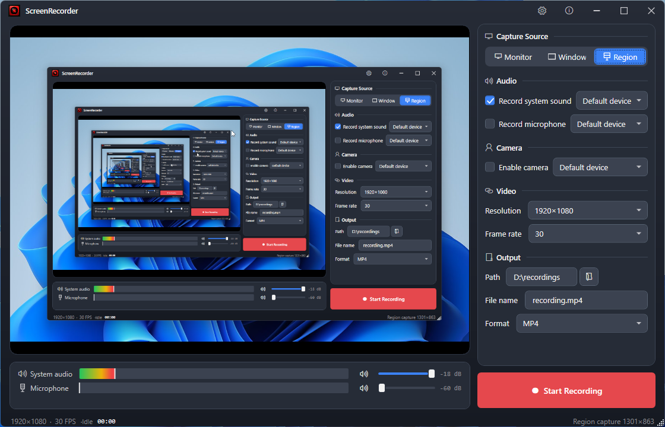Select the Window capture source tab
The image size is (665, 427).
click(567, 57)
